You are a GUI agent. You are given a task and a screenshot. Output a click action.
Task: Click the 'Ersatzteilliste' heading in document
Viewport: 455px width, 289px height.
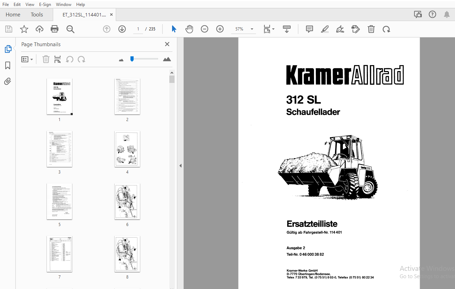pyautogui.click(x=312, y=224)
